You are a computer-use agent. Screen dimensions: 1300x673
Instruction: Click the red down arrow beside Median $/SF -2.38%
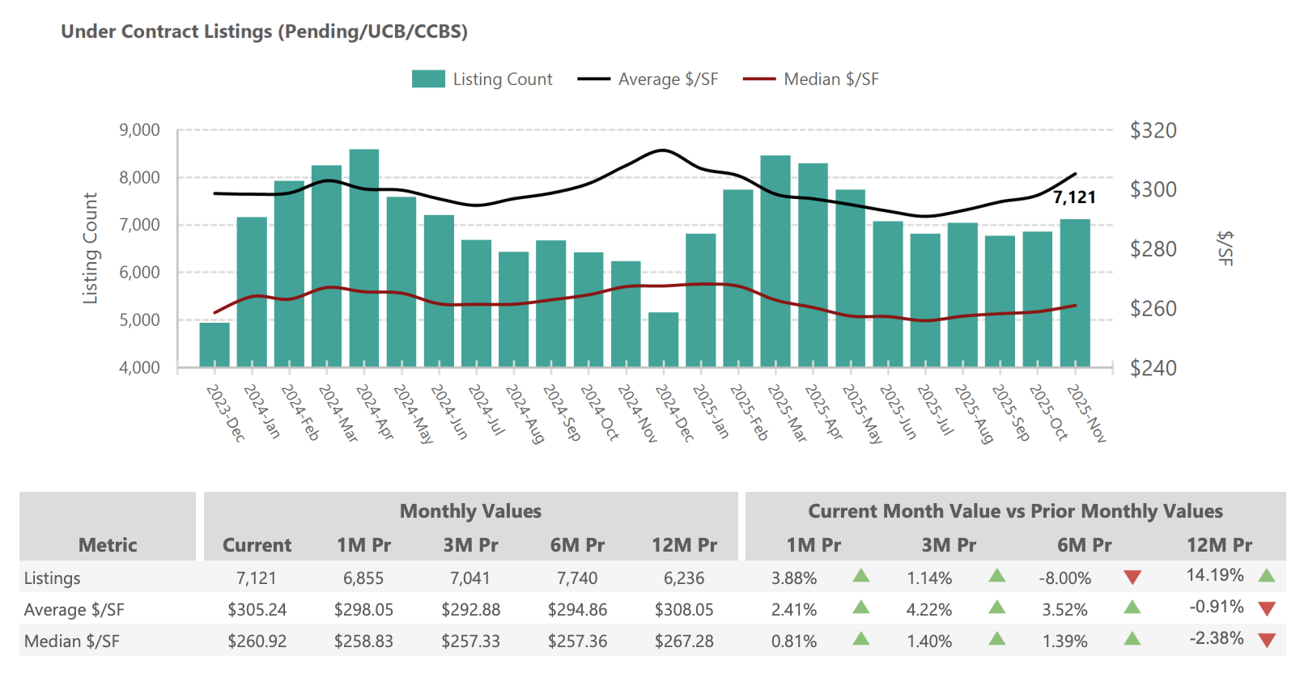point(1267,640)
